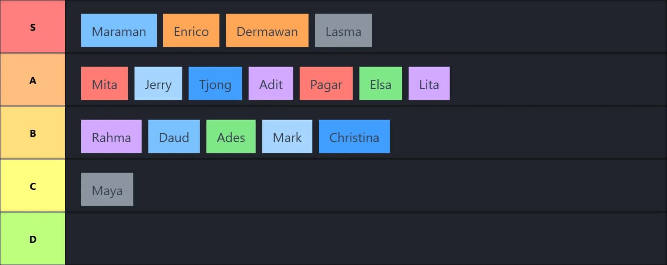Image resolution: width=667 pixels, height=265 pixels.
Task: Click the Mark tile
Action: coord(287,136)
